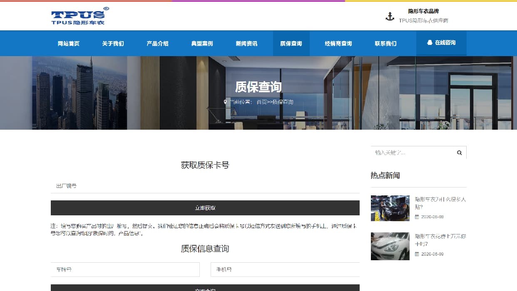Click the black car news thumbnail
Screen dimensions: 517x291
tap(390, 208)
